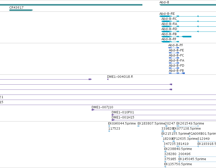
Task: Select the Abd-B-RC transcript label
Action: point(169,19)
